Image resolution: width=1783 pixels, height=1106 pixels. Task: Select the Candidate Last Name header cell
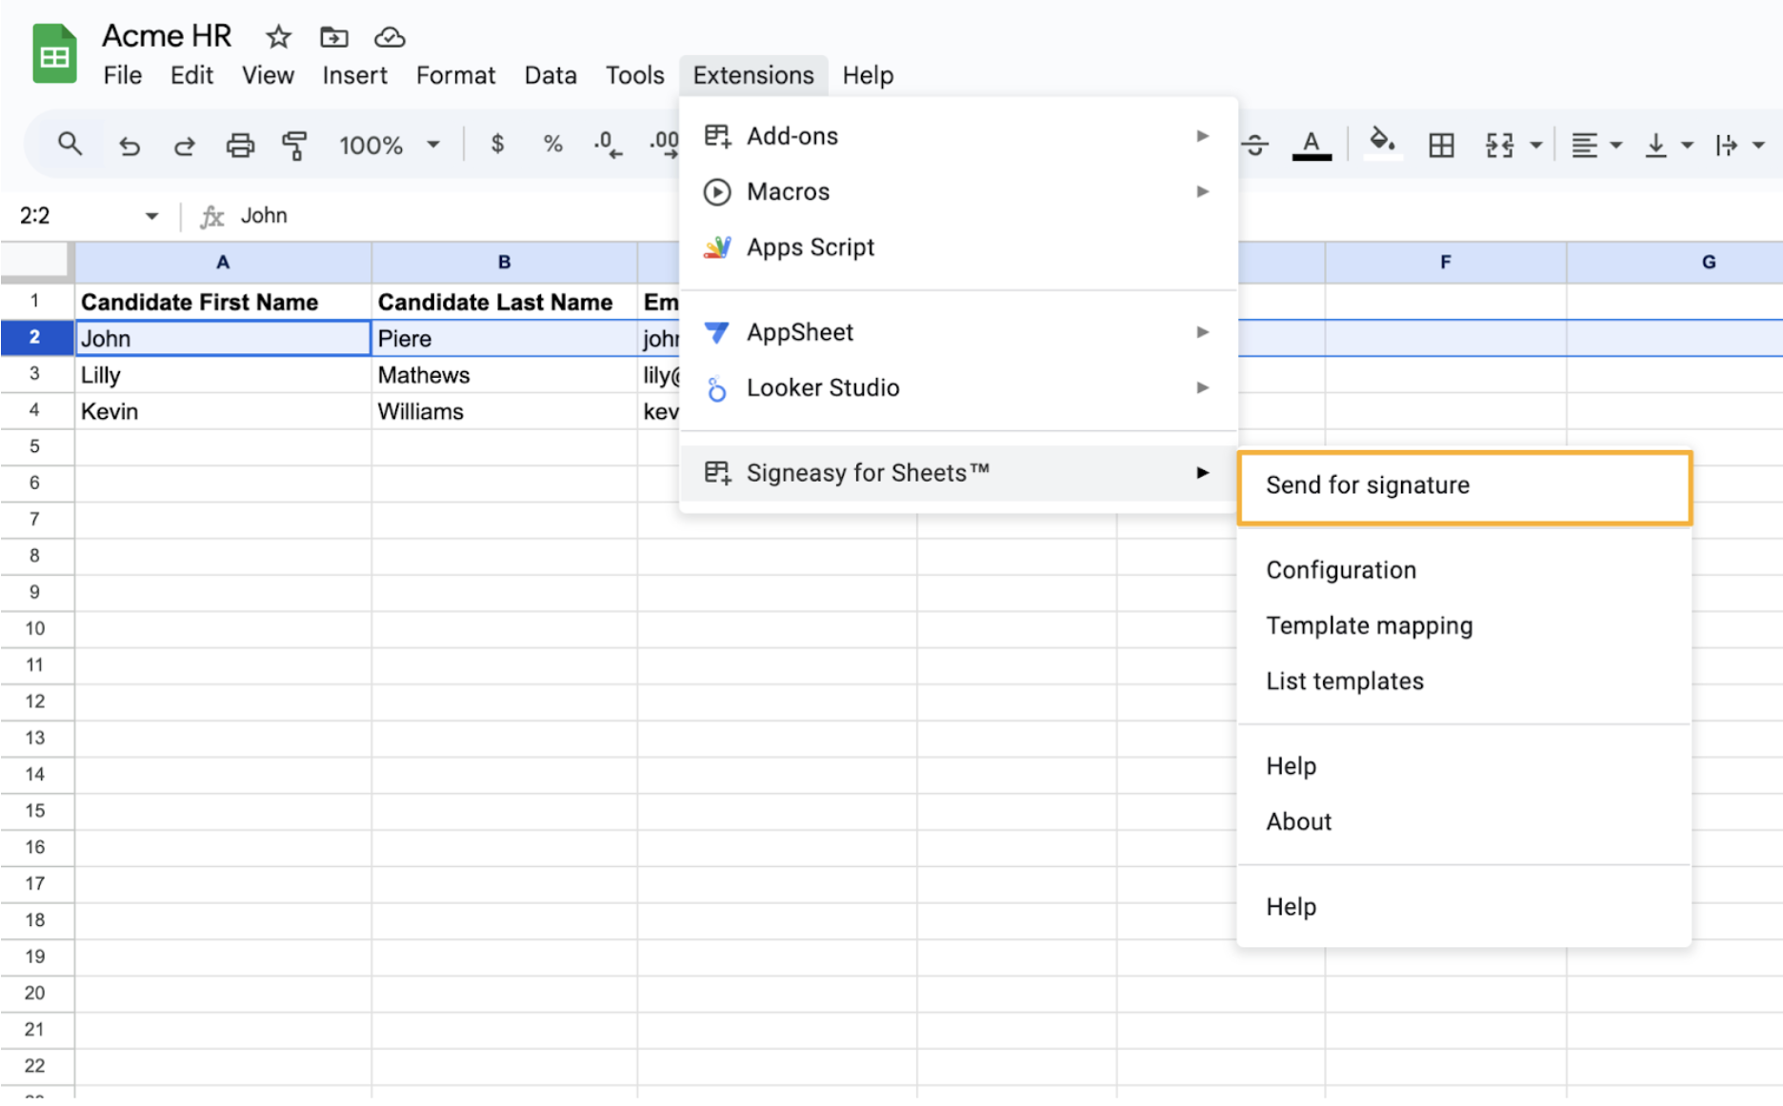[504, 302]
